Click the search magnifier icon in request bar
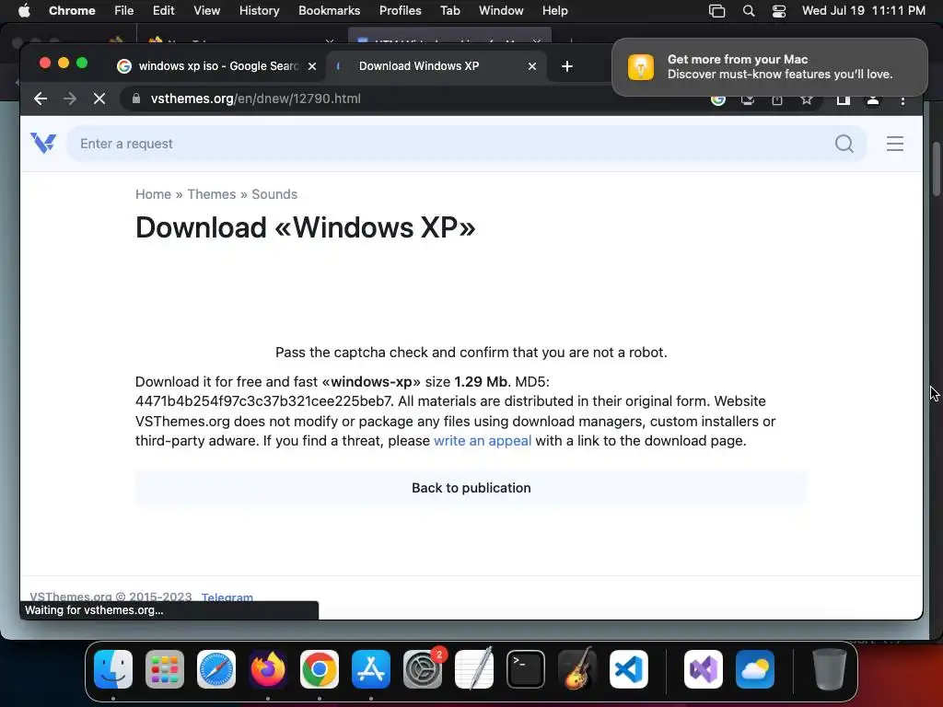943x707 pixels. pyautogui.click(x=844, y=144)
